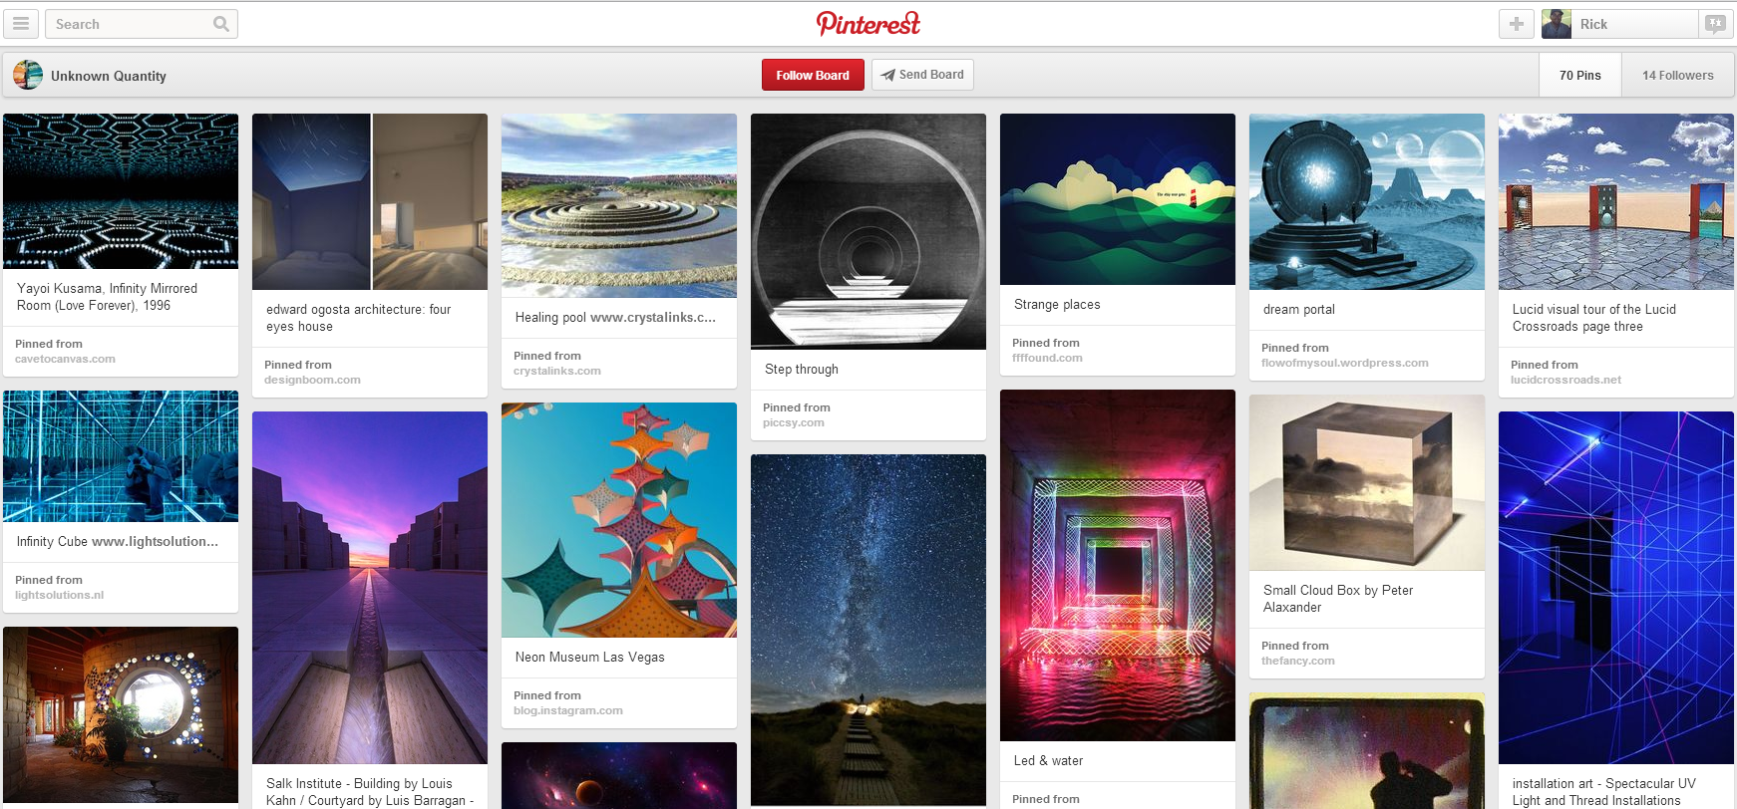Click Rick's profile avatar picture
The width and height of the screenshot is (1737, 809).
[1557, 24]
